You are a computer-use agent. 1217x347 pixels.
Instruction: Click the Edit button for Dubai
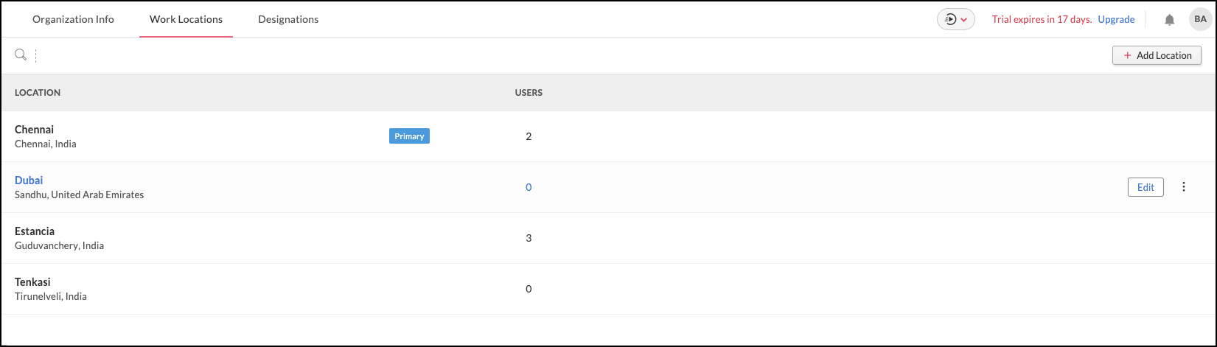click(1145, 187)
